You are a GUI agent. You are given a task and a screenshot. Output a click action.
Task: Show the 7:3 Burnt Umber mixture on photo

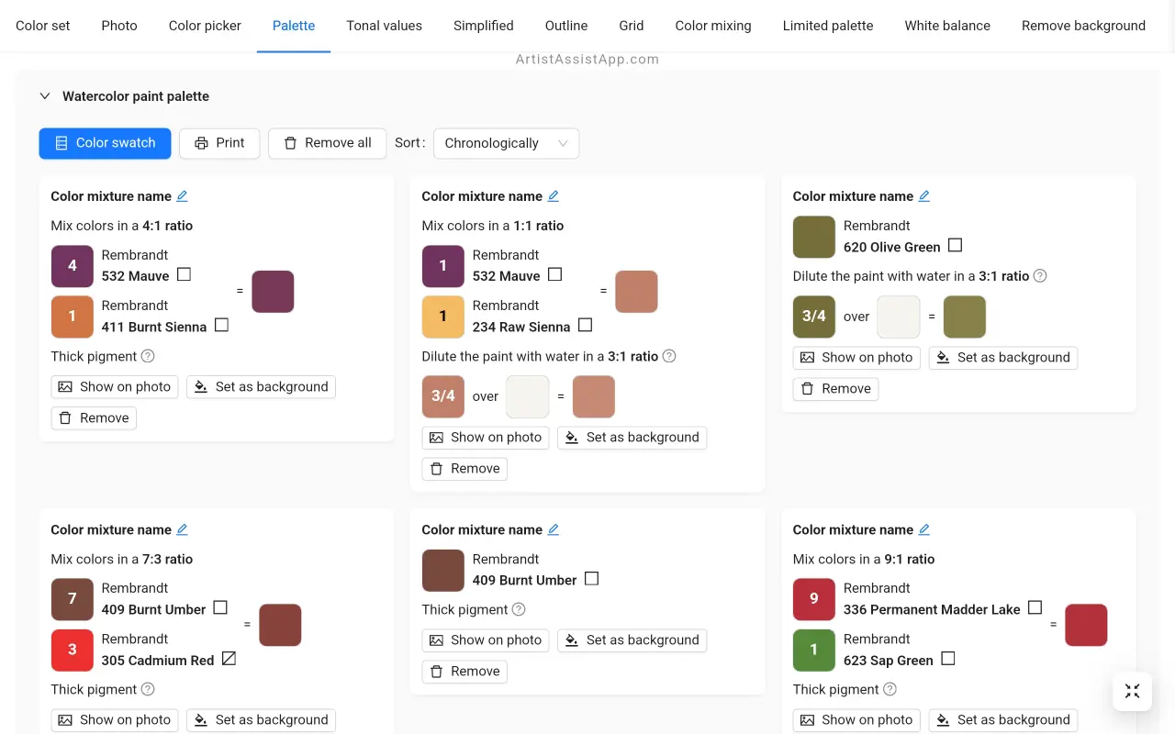pos(115,720)
